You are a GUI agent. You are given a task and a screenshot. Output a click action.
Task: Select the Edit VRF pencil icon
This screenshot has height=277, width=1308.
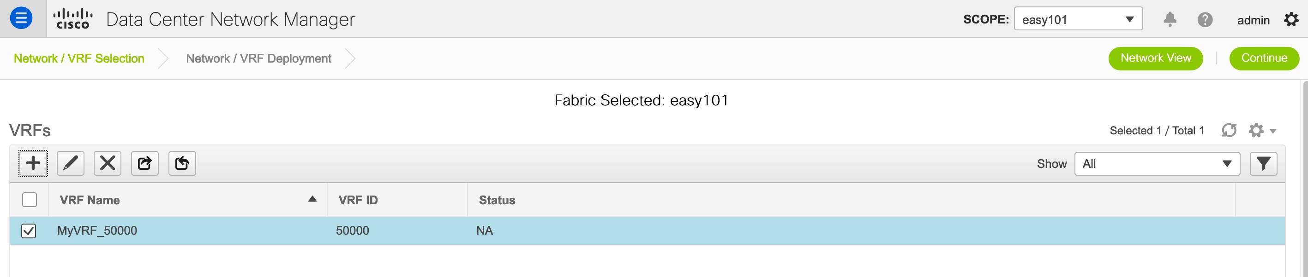point(70,163)
